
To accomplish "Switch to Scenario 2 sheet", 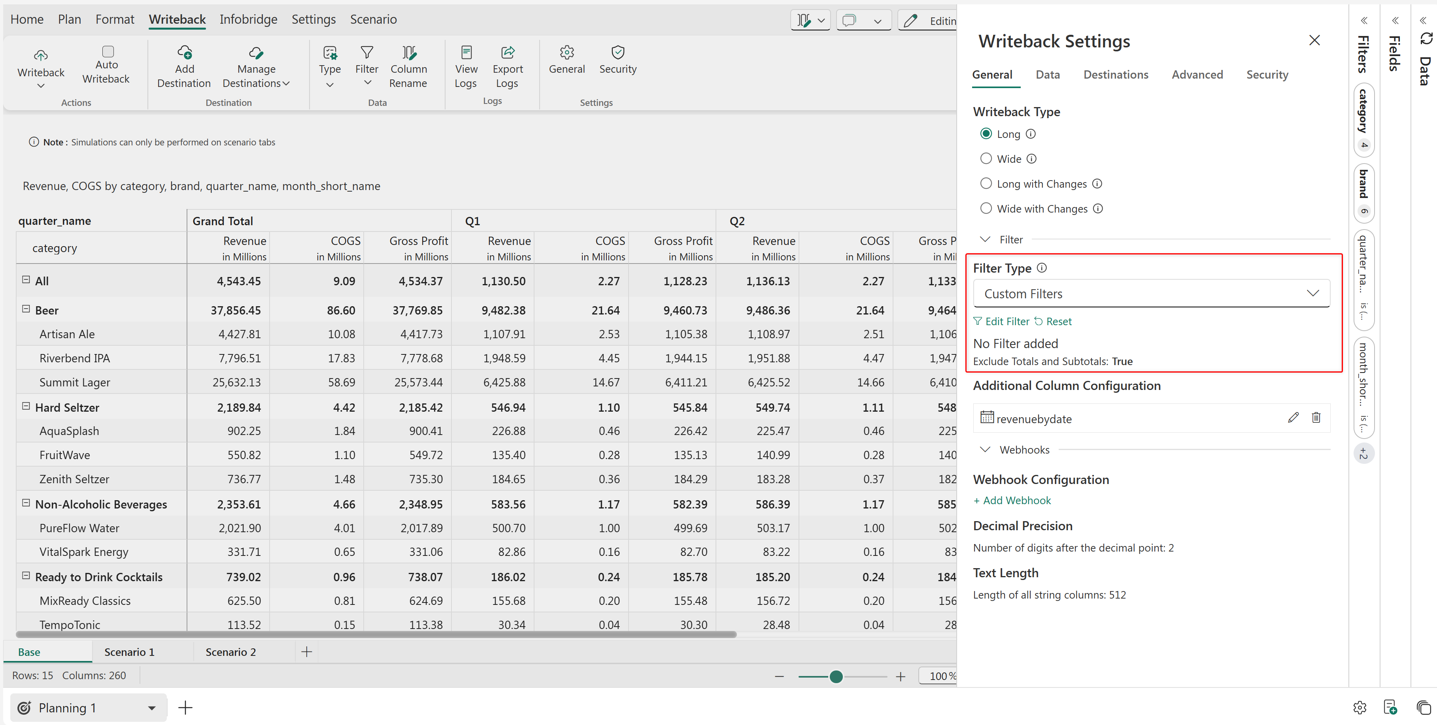I will point(230,652).
